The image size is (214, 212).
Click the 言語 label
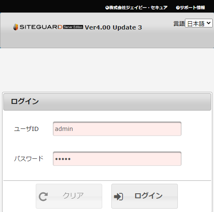coord(179,24)
